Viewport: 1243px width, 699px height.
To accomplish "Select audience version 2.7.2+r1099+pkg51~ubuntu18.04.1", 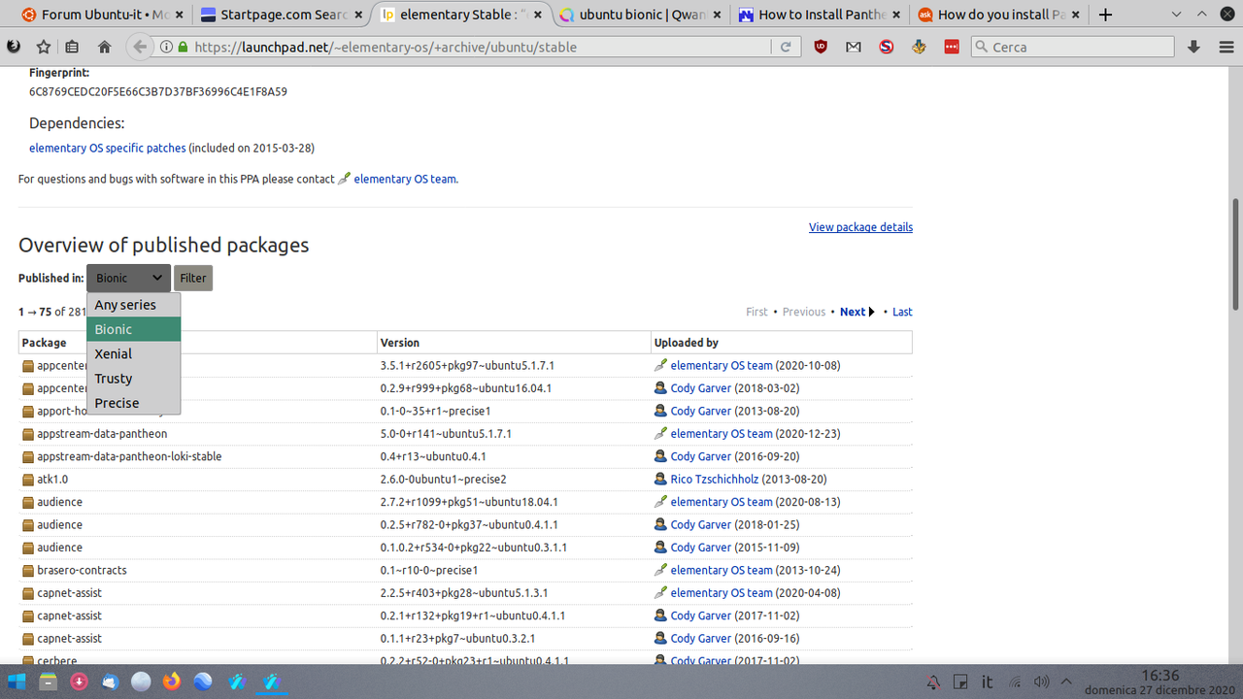I will 469,502.
